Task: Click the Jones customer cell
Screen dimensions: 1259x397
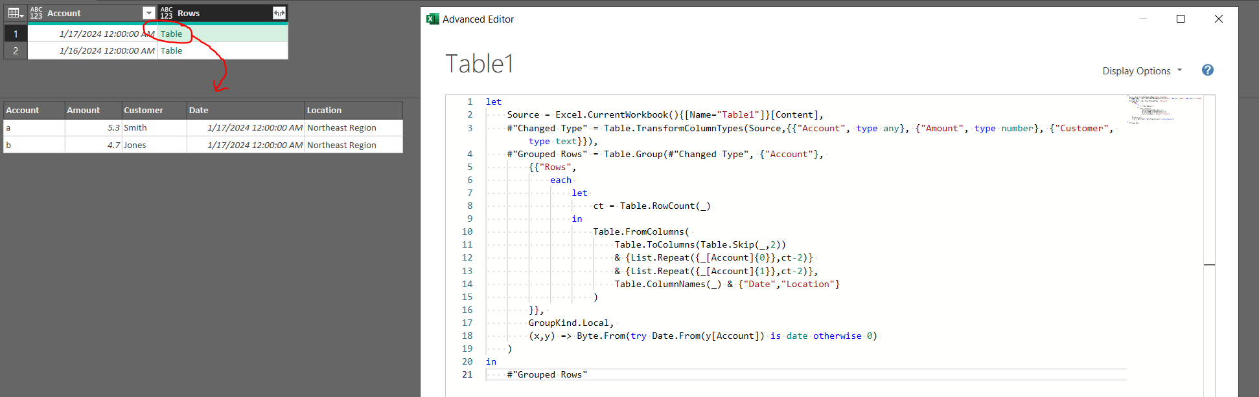Action: pyautogui.click(x=154, y=145)
